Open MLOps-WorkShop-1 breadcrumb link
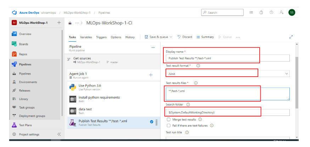310x147 pixels. click(77, 13)
